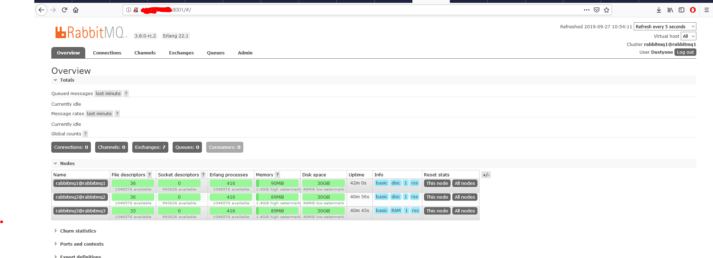Click the Log out button
Screen dimensions: 713x258
point(685,52)
